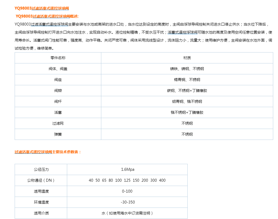
Task: Click the 1.6Mpa pressure value cell
Action: coord(127,169)
